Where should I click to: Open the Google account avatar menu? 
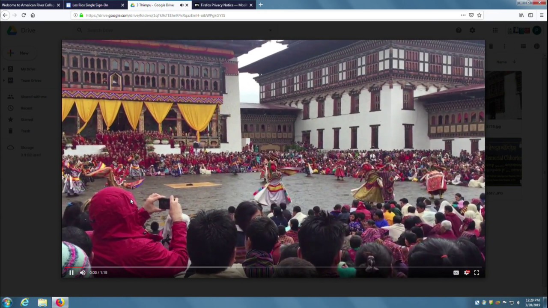536,30
